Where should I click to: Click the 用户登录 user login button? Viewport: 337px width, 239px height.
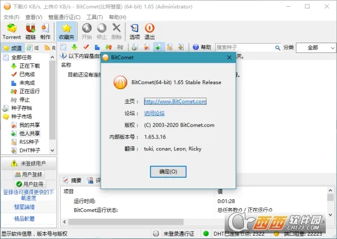click(28, 174)
